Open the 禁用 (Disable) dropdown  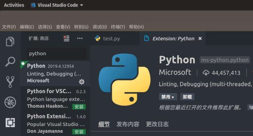(x=168, y=97)
